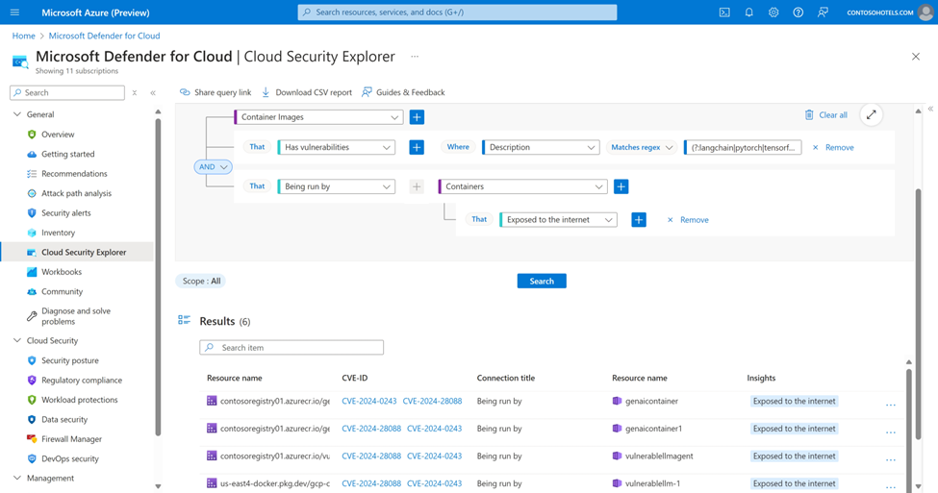The height and width of the screenshot is (493, 938).
Task: Open row menu for genaicontainer1 result
Action: tap(891, 432)
